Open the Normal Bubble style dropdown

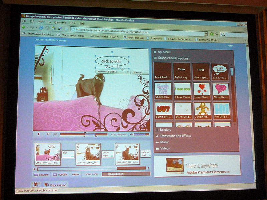(x=113, y=72)
